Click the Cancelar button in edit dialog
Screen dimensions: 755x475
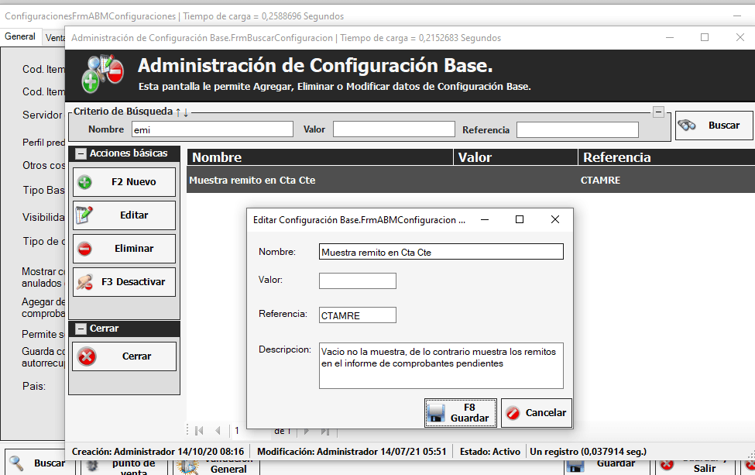[536, 413]
